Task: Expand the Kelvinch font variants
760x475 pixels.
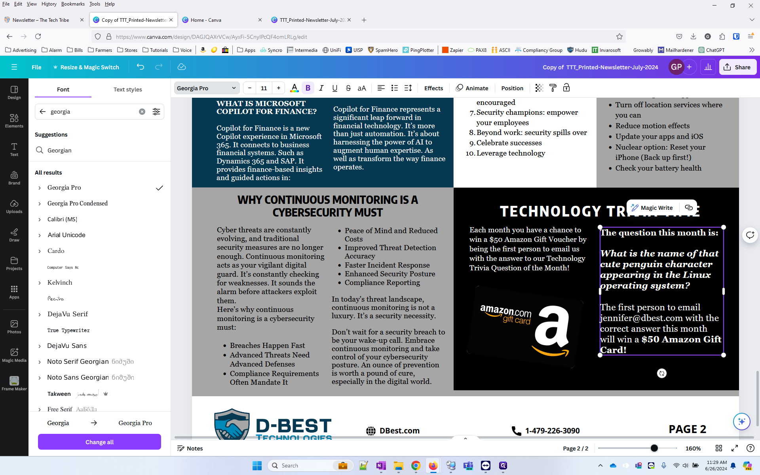Action: (x=40, y=283)
